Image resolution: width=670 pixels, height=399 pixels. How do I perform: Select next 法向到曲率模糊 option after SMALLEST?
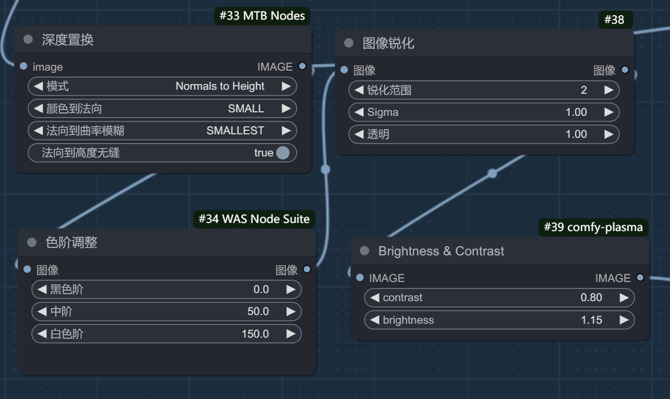(x=286, y=130)
